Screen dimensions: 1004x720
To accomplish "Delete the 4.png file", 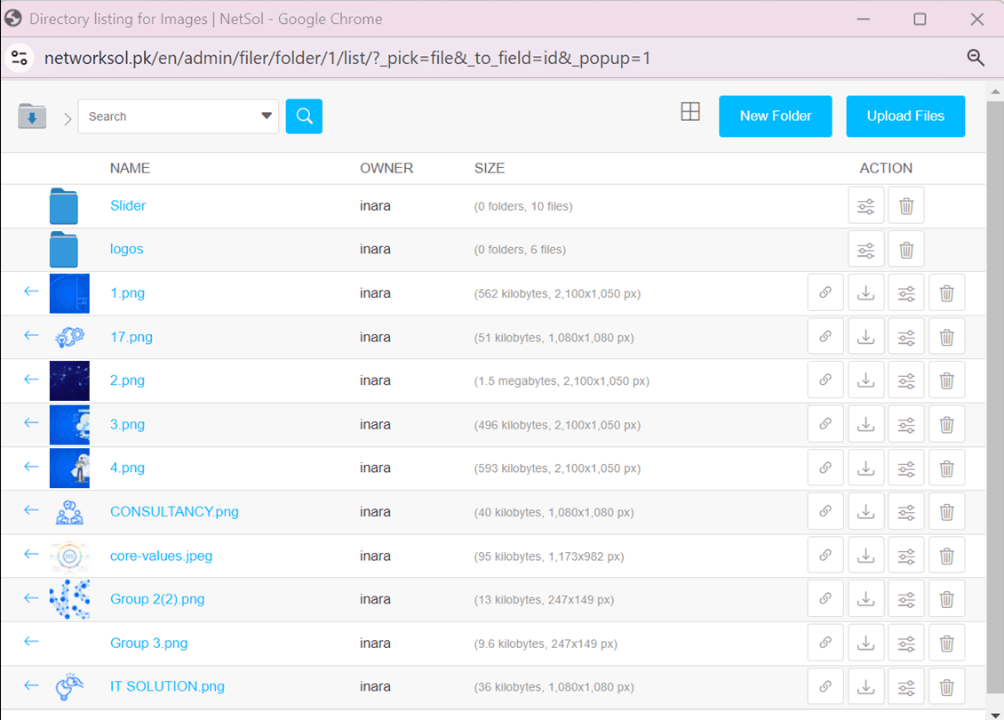I will tap(946, 468).
